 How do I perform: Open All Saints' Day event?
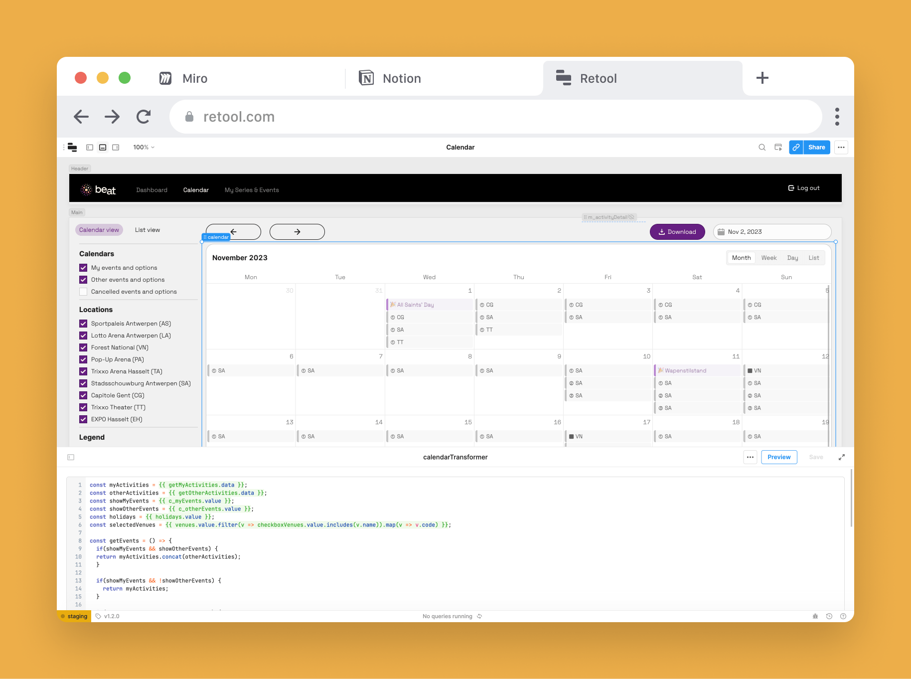click(x=430, y=305)
